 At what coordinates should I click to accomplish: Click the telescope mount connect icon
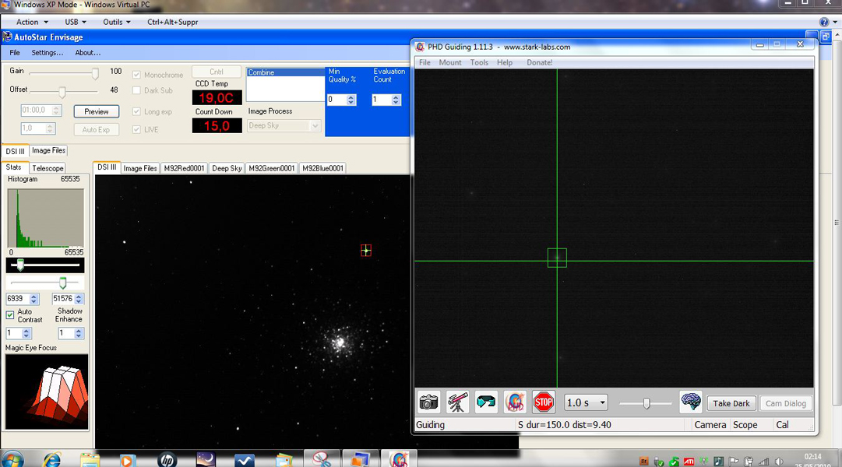[x=457, y=402]
